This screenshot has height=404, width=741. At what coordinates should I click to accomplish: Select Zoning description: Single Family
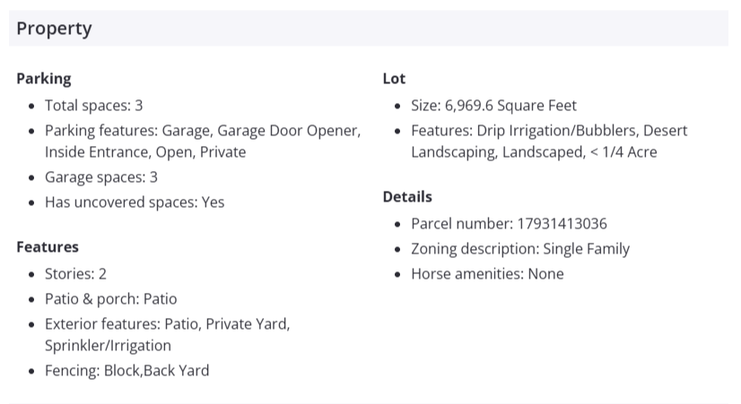tap(520, 249)
